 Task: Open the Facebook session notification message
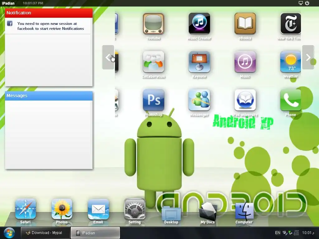pos(50,26)
